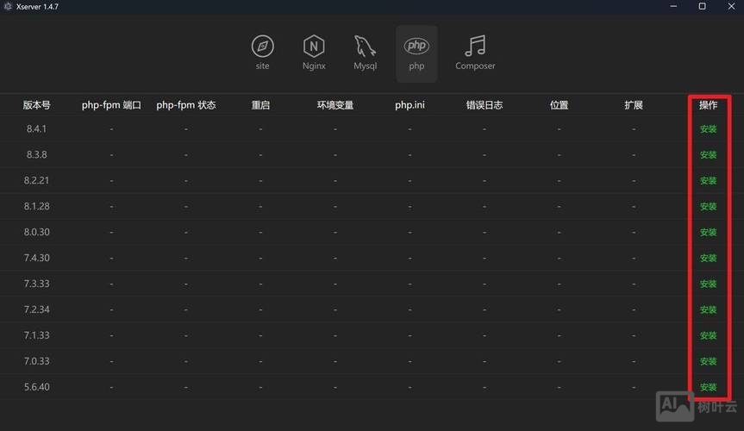Click the php-fpm 端口 column header

(x=111, y=105)
